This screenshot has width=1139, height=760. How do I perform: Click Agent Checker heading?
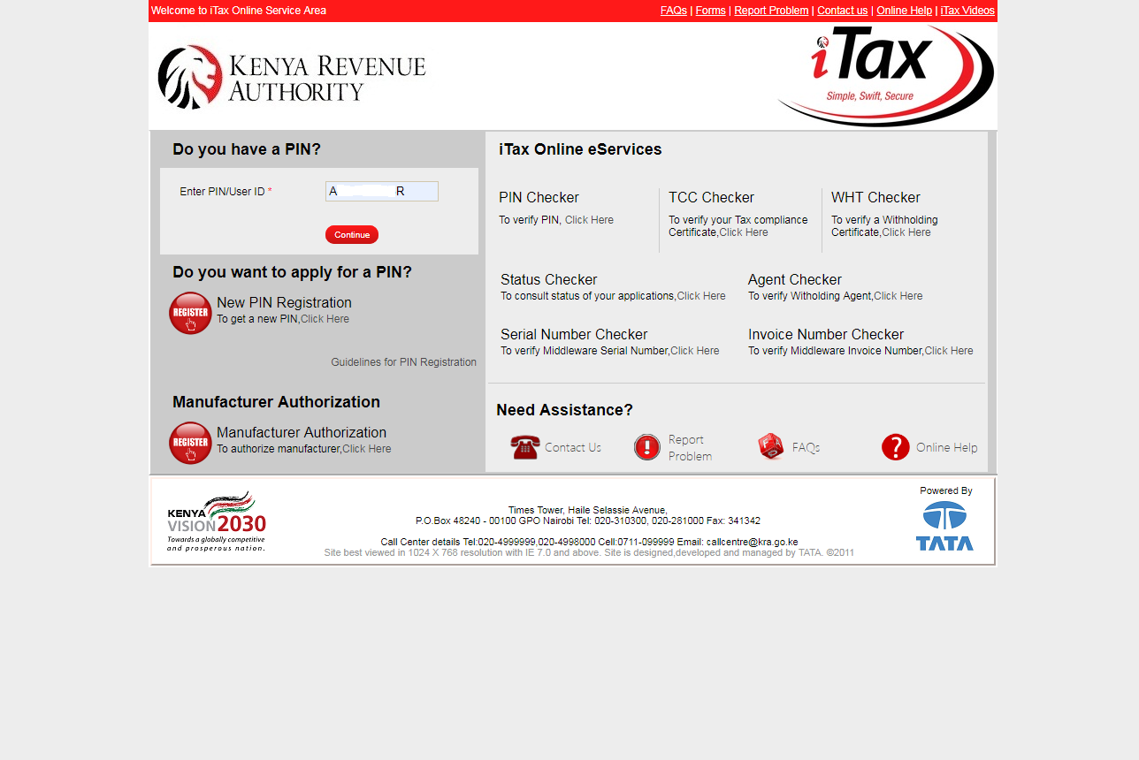[795, 279]
